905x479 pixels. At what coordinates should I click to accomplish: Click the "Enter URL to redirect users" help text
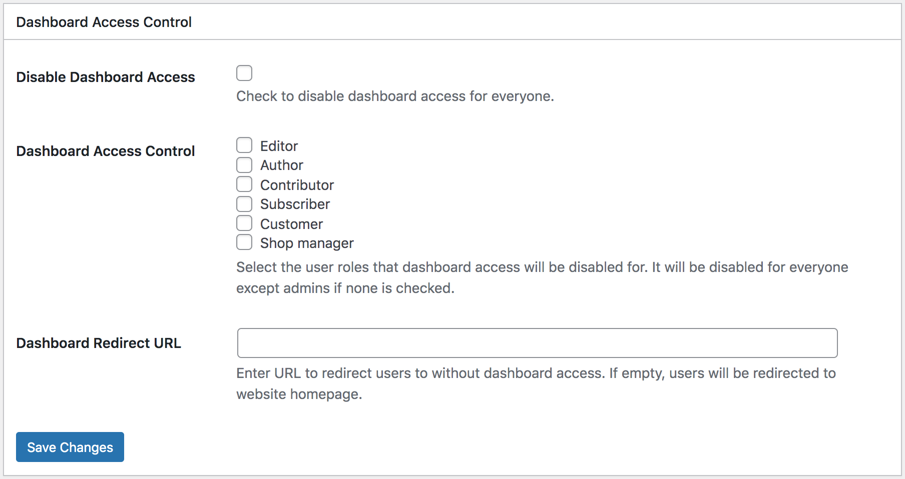[536, 383]
